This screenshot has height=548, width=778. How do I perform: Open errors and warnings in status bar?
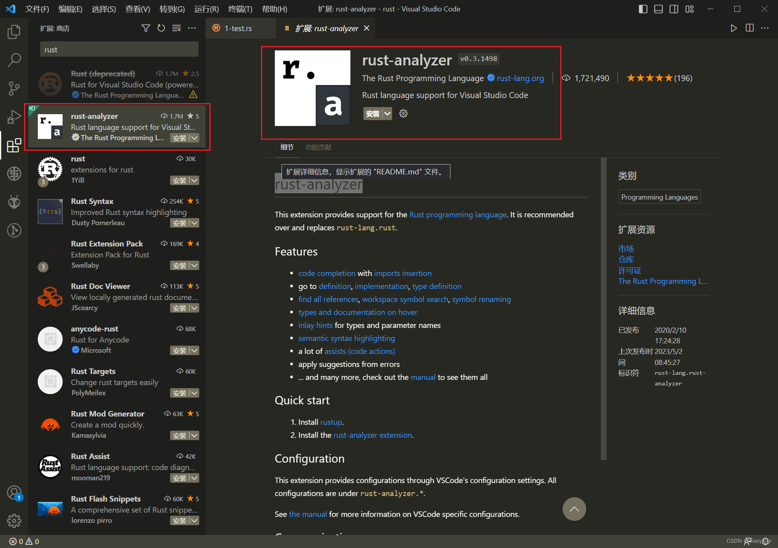pyautogui.click(x=24, y=541)
